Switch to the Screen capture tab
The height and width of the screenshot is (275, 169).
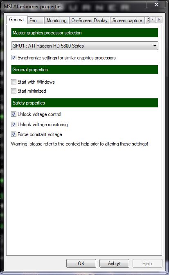[x=127, y=20]
